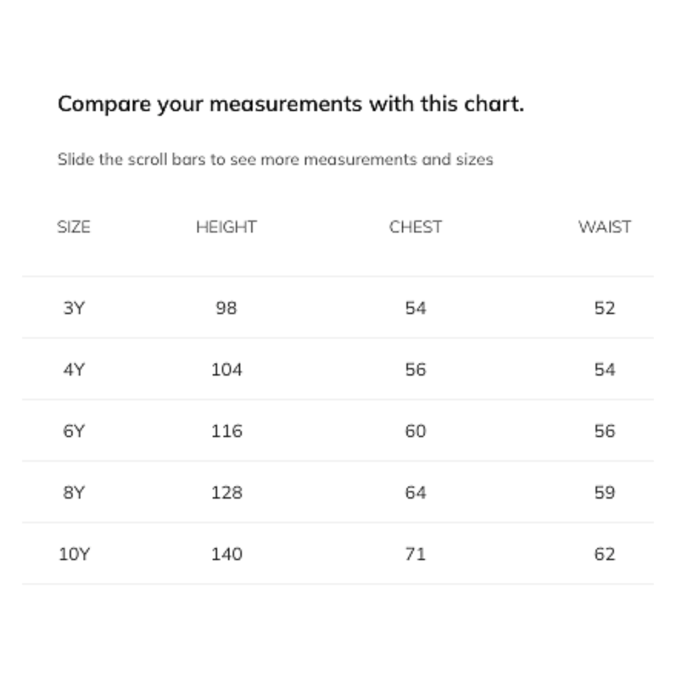Click the 'Compare your measurements' heading

point(291,105)
